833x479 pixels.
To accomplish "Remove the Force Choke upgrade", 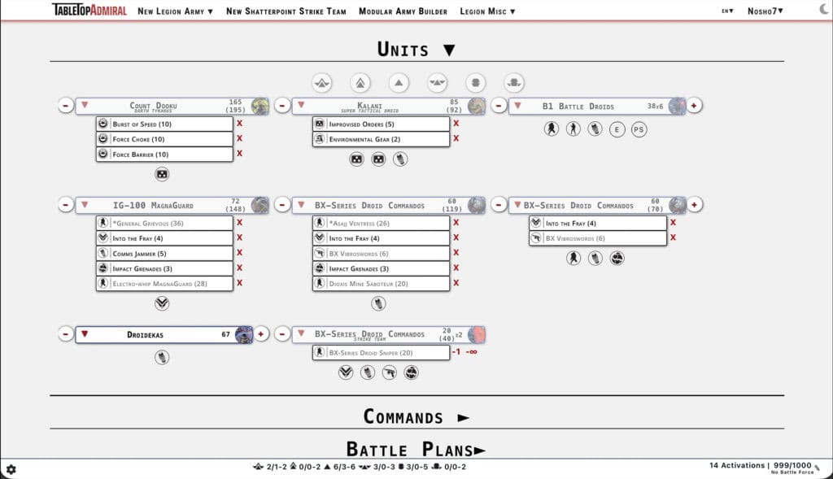I will pos(240,138).
